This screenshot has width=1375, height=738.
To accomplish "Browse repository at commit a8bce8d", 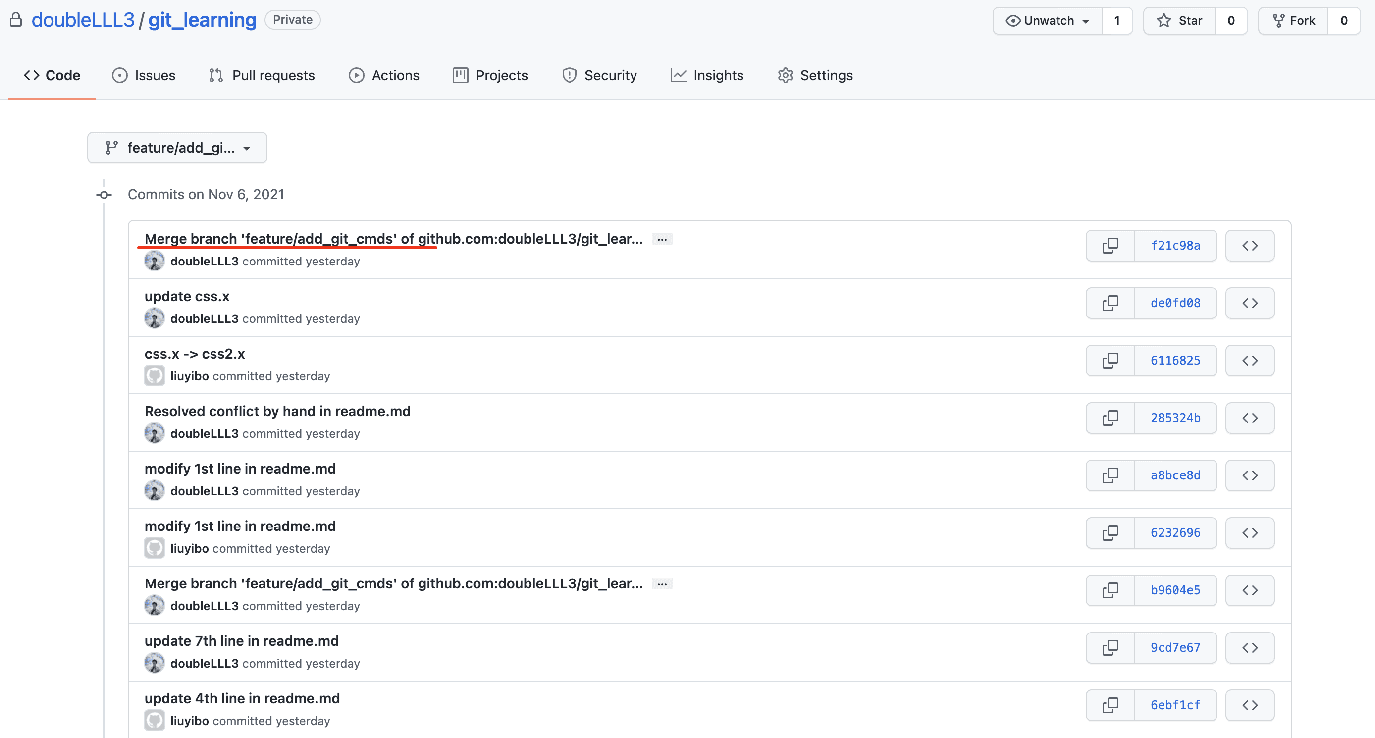I will tap(1250, 475).
